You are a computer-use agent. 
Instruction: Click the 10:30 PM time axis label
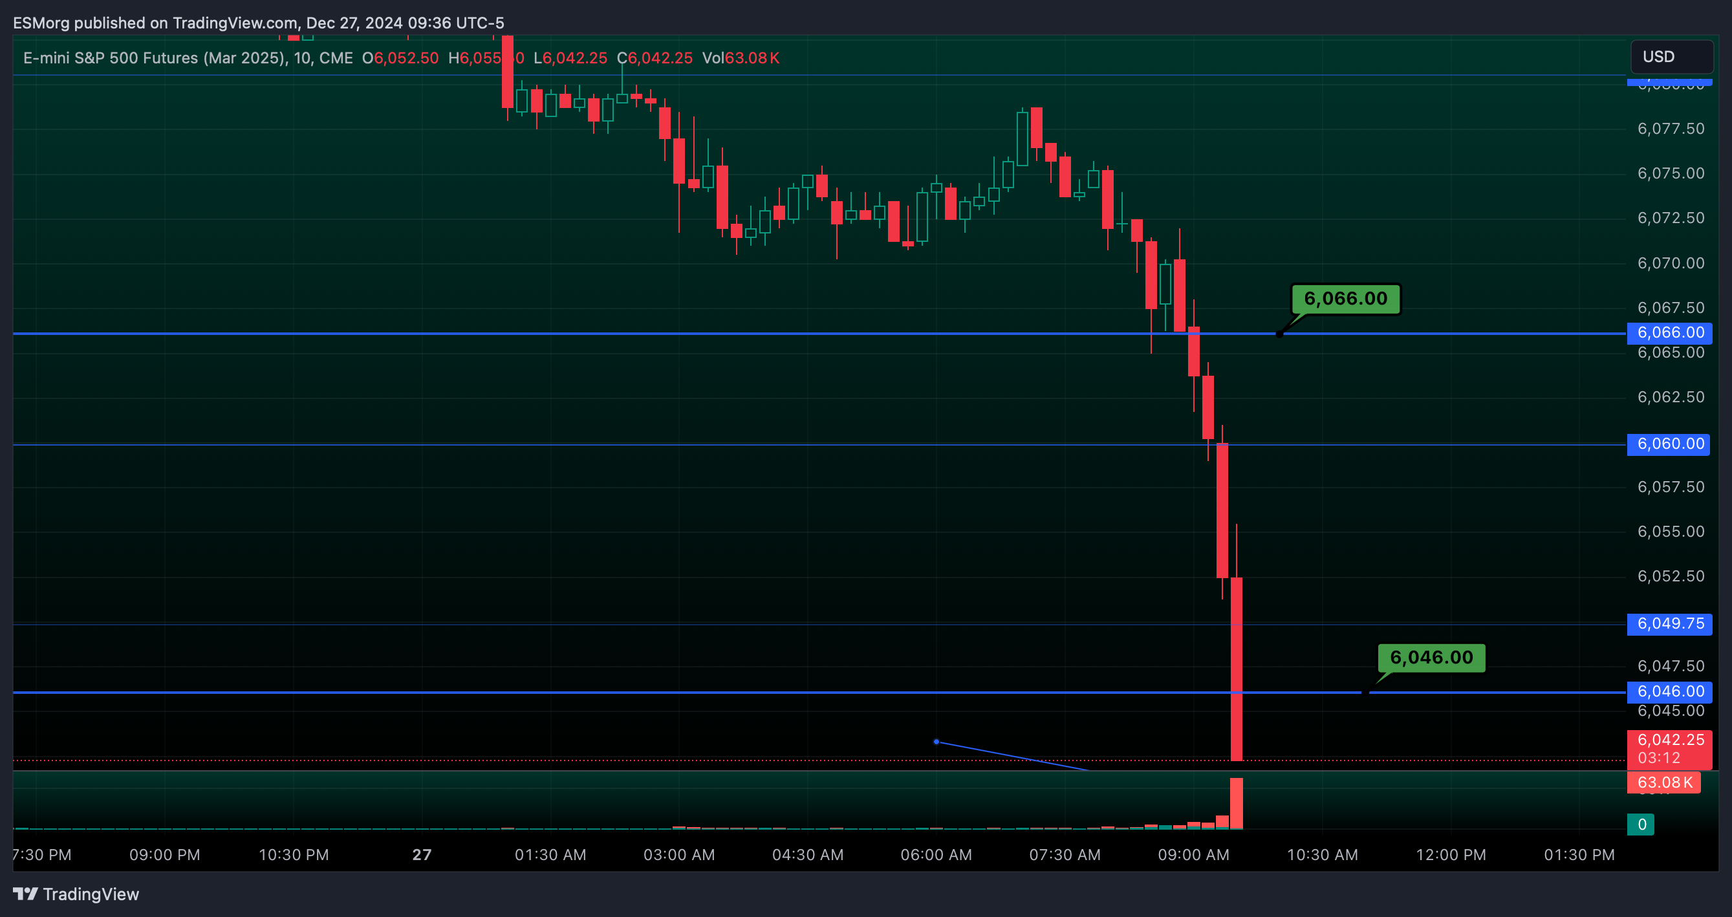(294, 855)
